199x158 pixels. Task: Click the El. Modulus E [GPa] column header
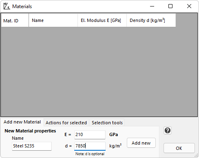click(x=102, y=20)
